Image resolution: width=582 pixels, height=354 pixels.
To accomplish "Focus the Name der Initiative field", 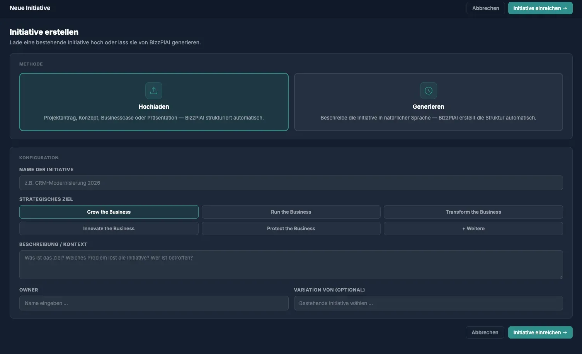I will [291, 183].
